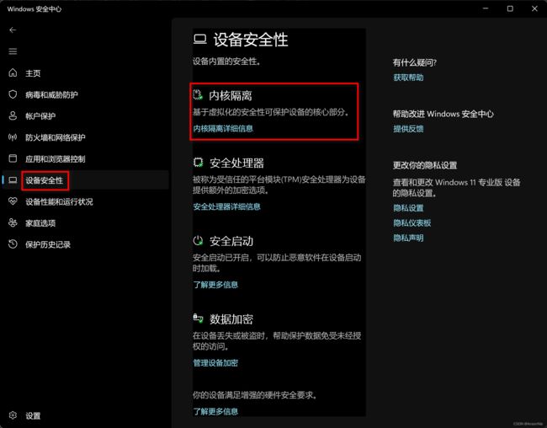Close the Windows 安全中心 window
The height and width of the screenshot is (428, 547).
coord(534,8)
